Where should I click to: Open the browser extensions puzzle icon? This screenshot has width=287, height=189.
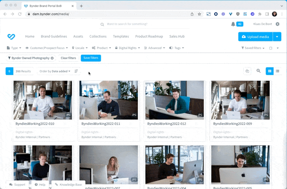(x=260, y=14)
